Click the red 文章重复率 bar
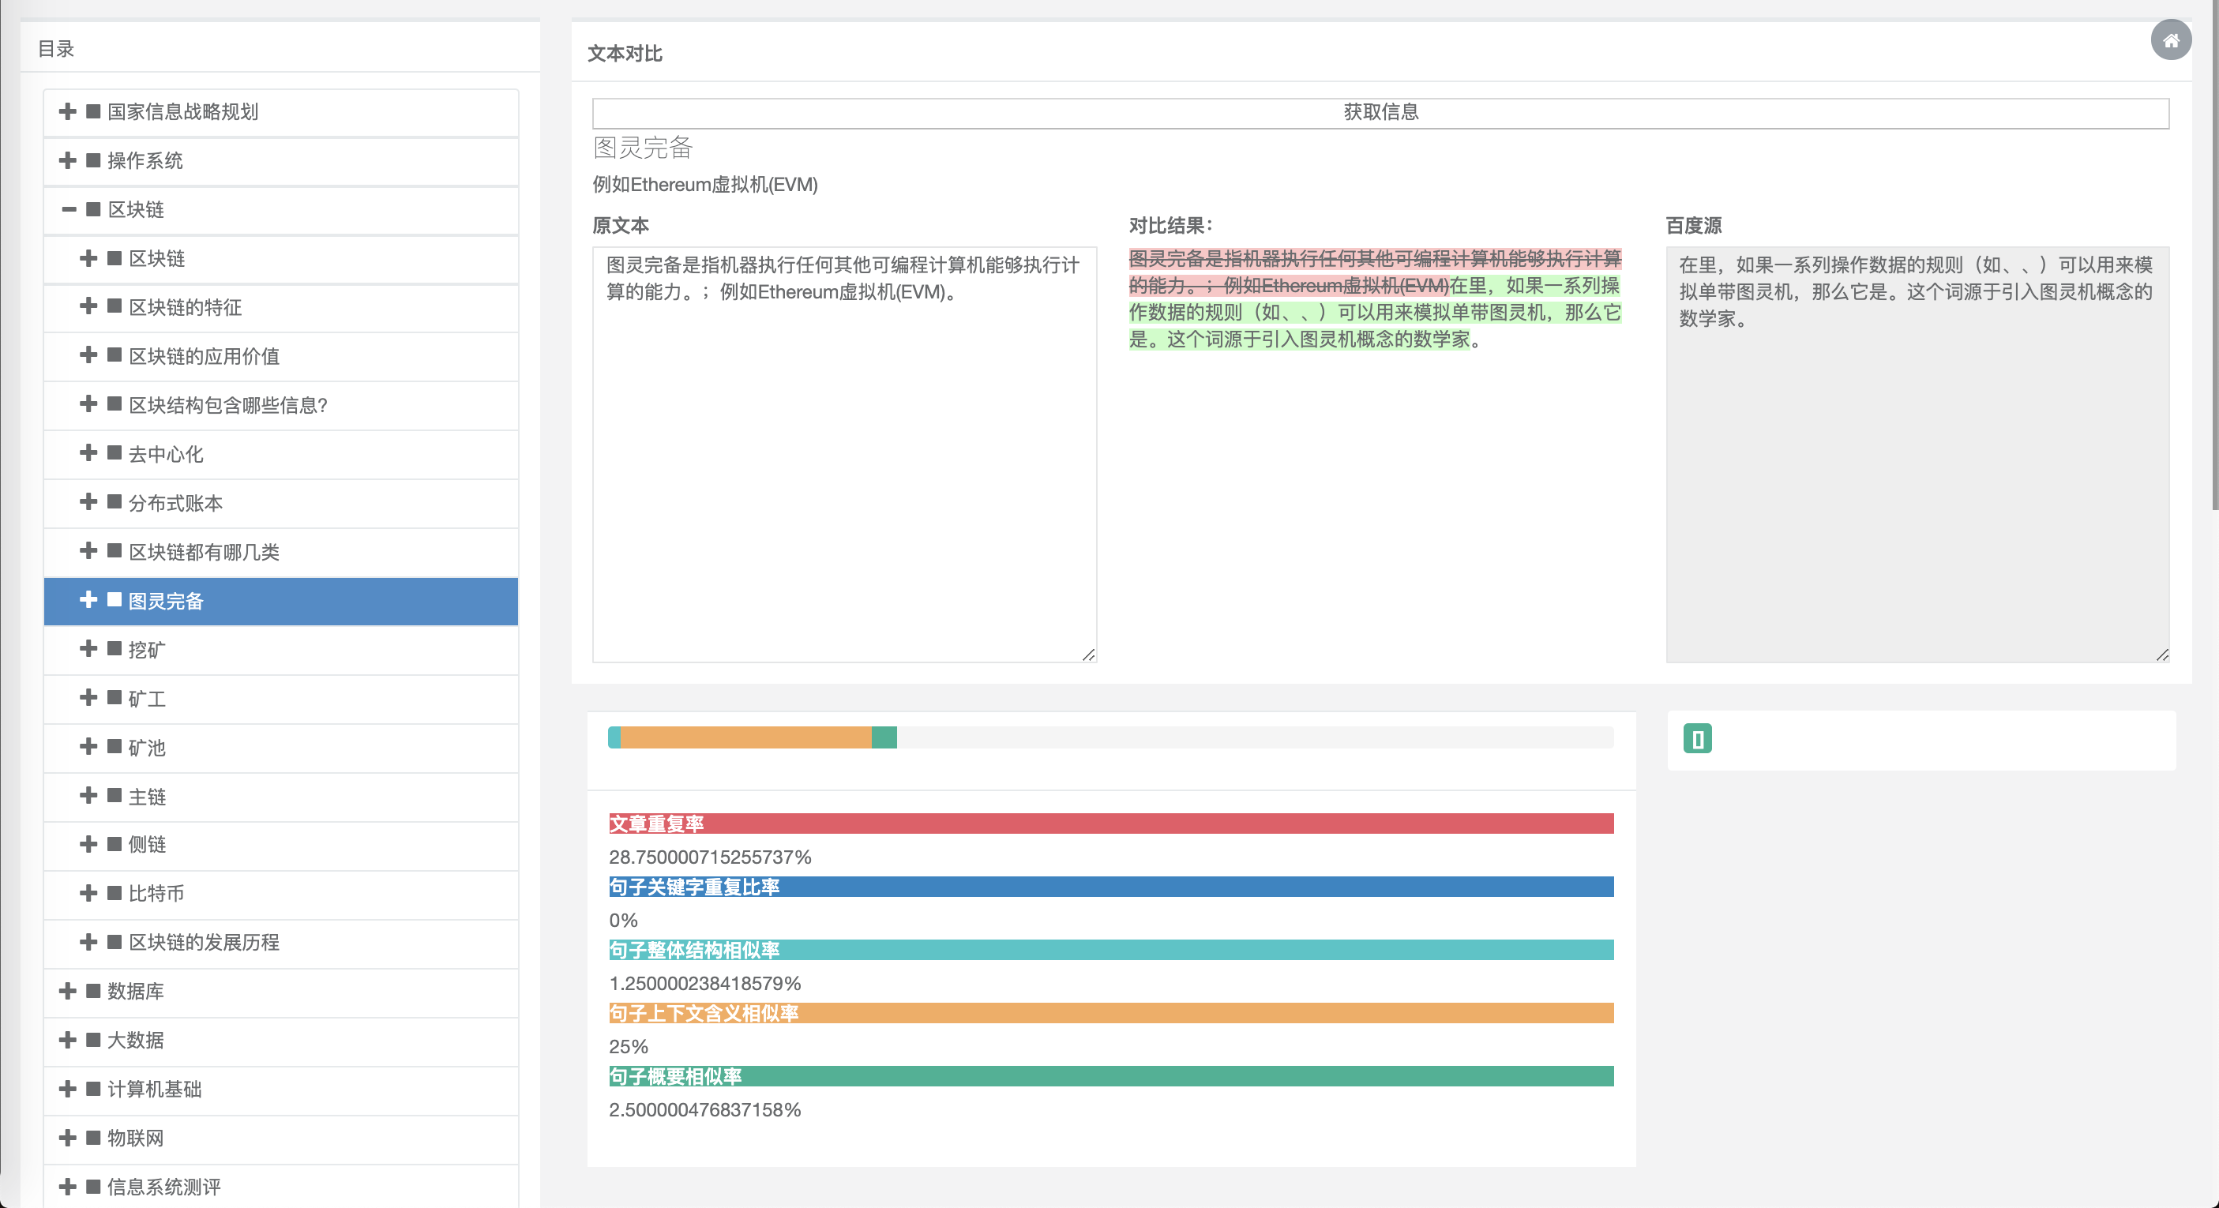This screenshot has height=1208, width=2219. pyautogui.click(x=1110, y=824)
